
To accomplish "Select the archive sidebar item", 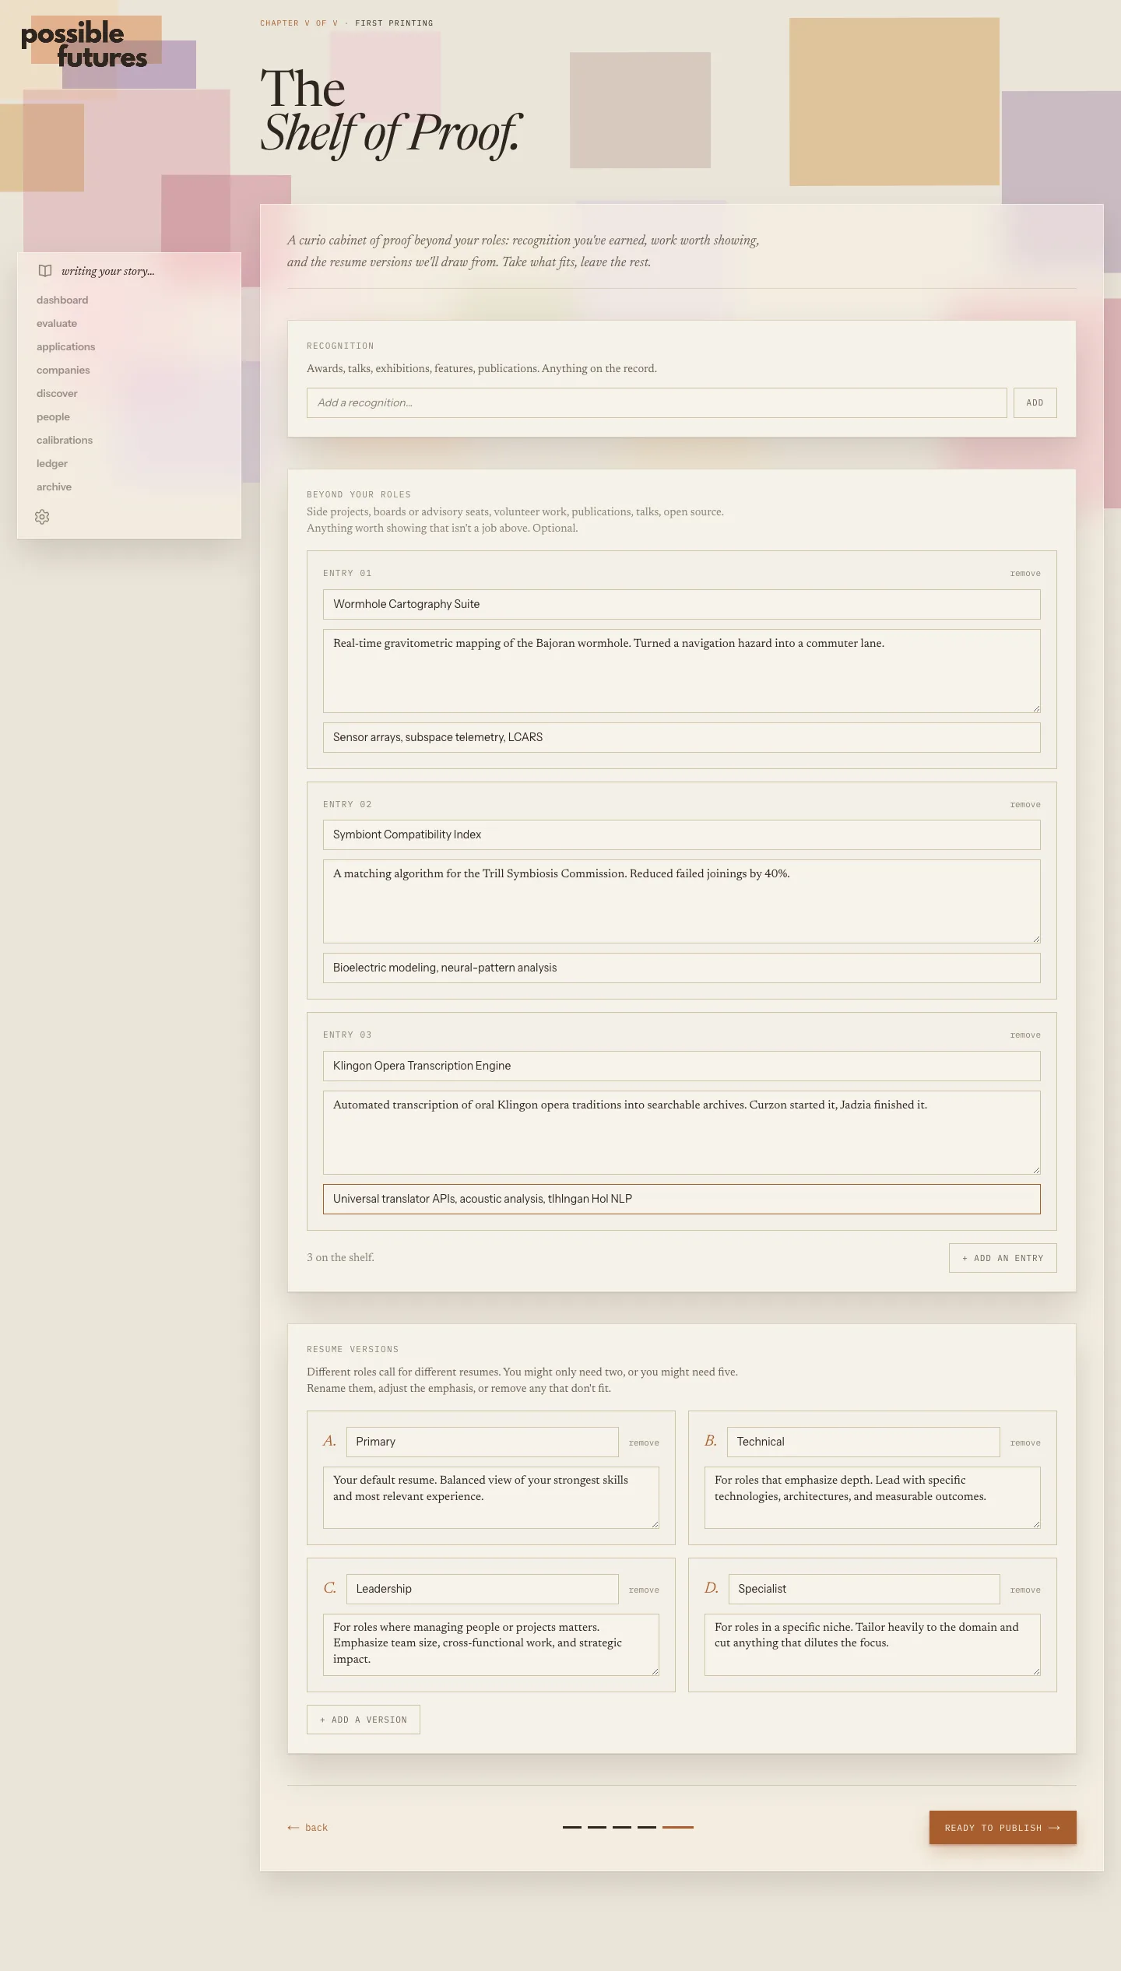I will pyautogui.click(x=54, y=487).
